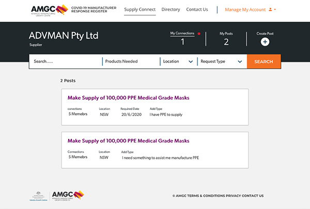Click the COVID-19 Manufacturer Response Register title
Viewport: 310px width, 209px height.
click(94, 9)
